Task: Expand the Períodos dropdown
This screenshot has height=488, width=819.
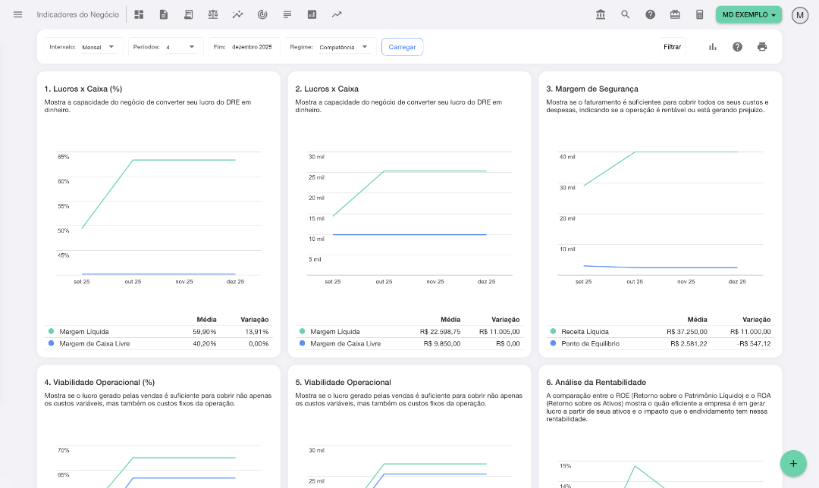Action: (180, 47)
